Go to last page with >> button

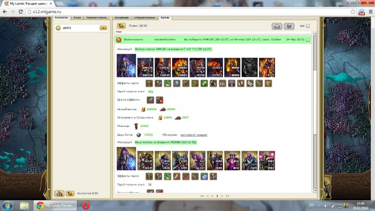click(227, 196)
